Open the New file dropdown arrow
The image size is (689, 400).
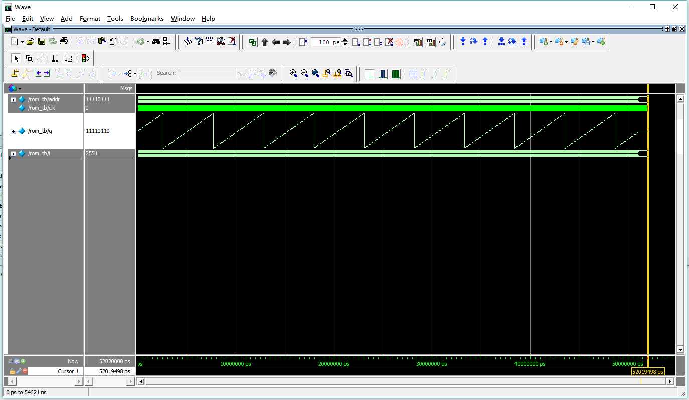pyautogui.click(x=22, y=42)
